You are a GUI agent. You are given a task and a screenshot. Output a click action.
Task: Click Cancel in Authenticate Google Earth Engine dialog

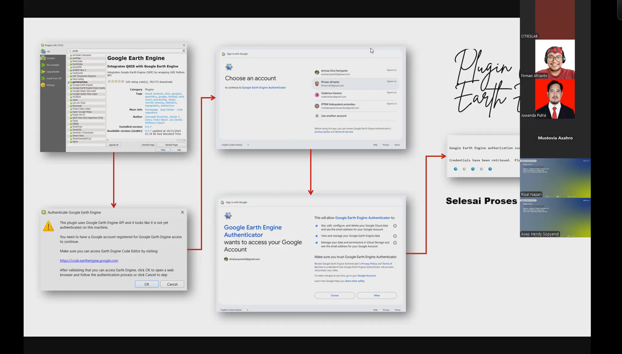tap(172, 284)
